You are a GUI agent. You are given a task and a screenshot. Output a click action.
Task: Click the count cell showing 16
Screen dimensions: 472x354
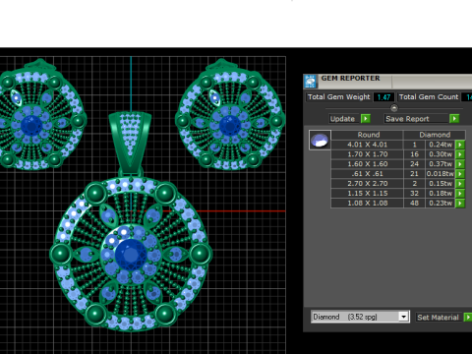click(x=414, y=154)
